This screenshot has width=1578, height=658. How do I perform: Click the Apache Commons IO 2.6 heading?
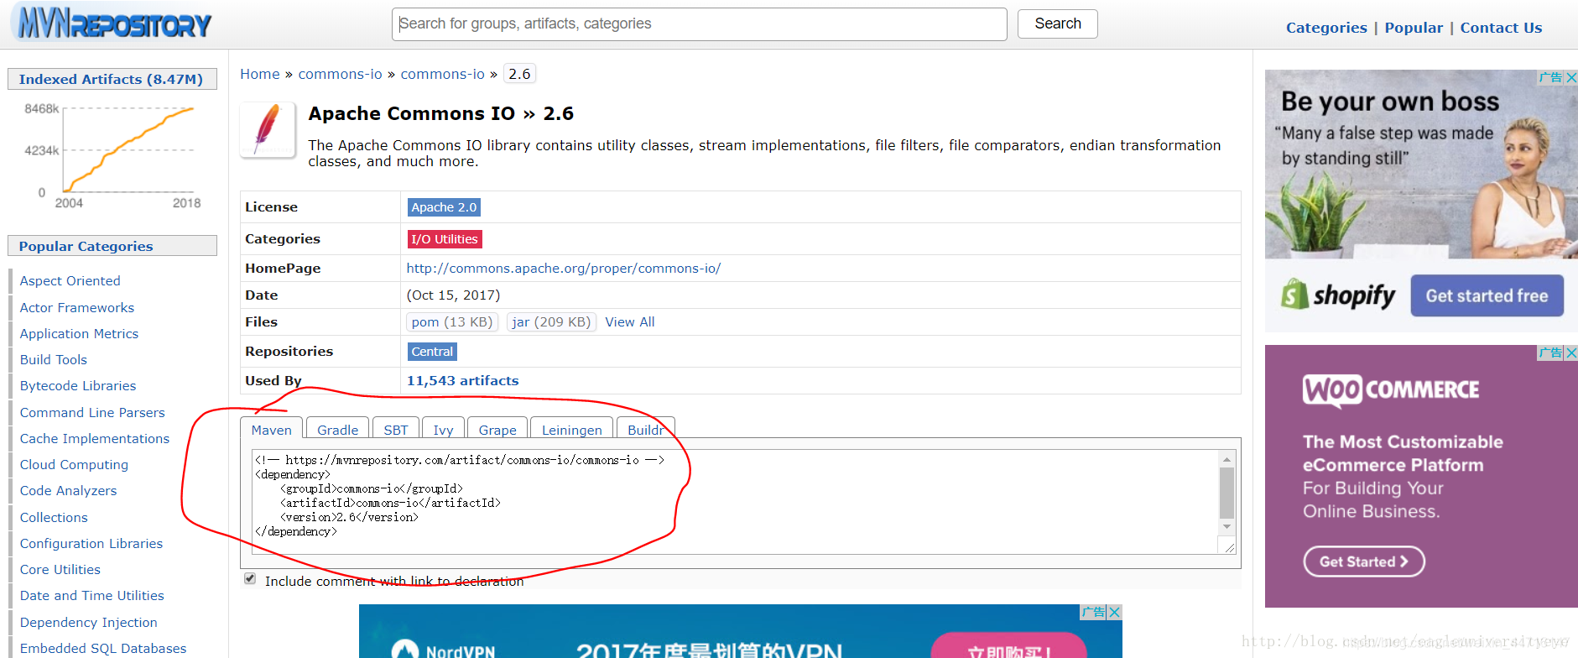coord(441,113)
